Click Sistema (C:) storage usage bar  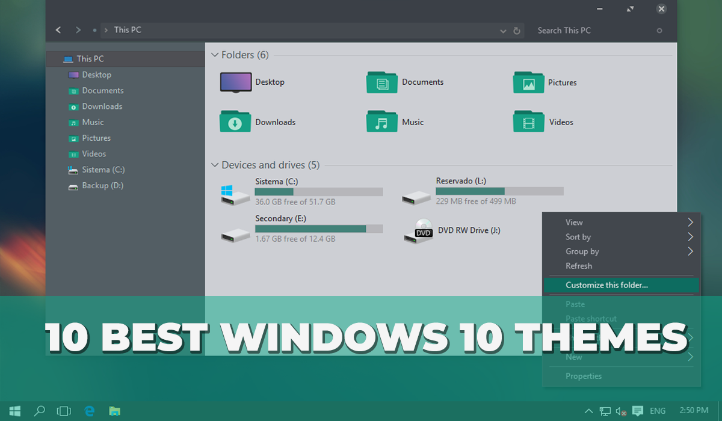coord(319,192)
